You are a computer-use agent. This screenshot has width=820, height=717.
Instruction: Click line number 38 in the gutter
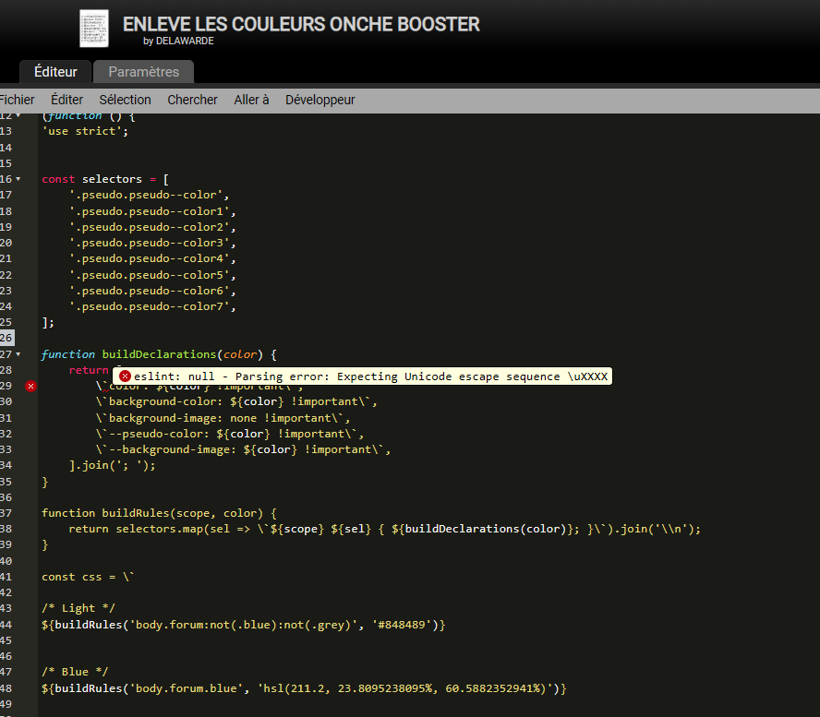(6, 529)
